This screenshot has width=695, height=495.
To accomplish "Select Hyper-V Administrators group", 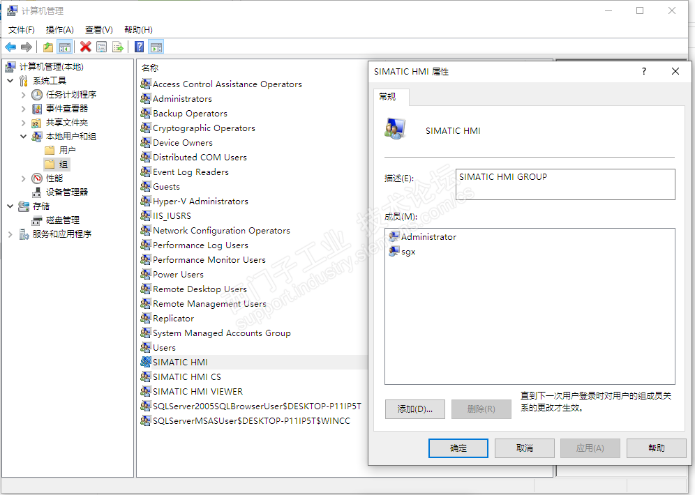I will coord(200,201).
